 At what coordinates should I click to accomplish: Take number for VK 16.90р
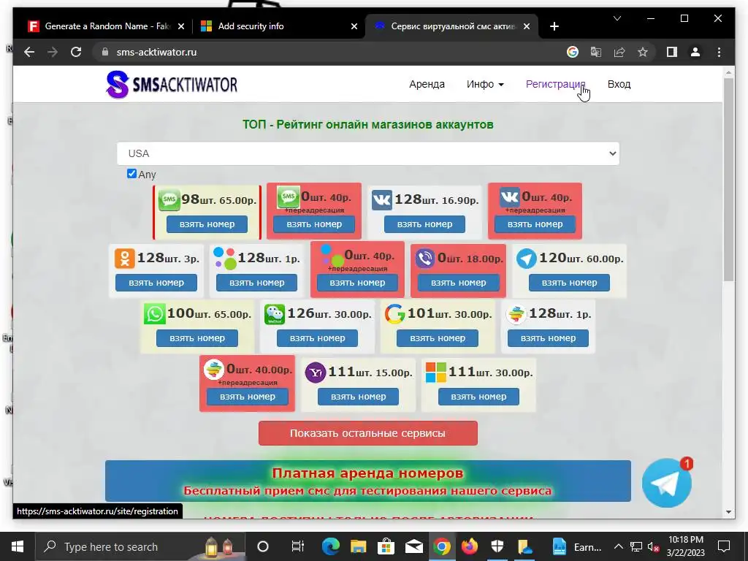pyautogui.click(x=424, y=224)
